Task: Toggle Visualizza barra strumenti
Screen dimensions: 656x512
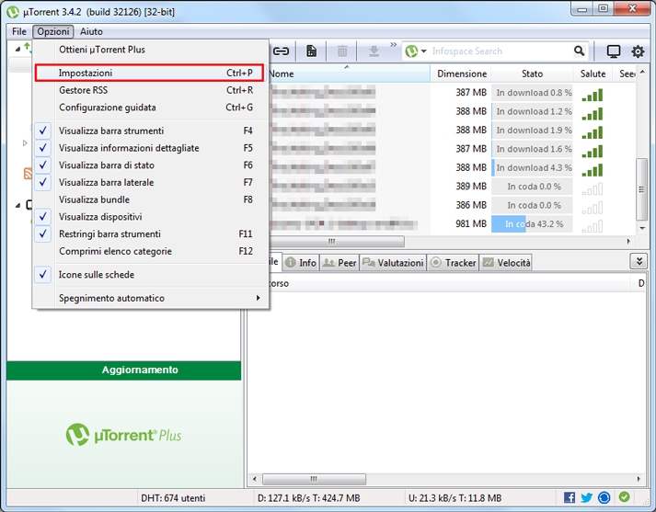Action: click(151, 131)
